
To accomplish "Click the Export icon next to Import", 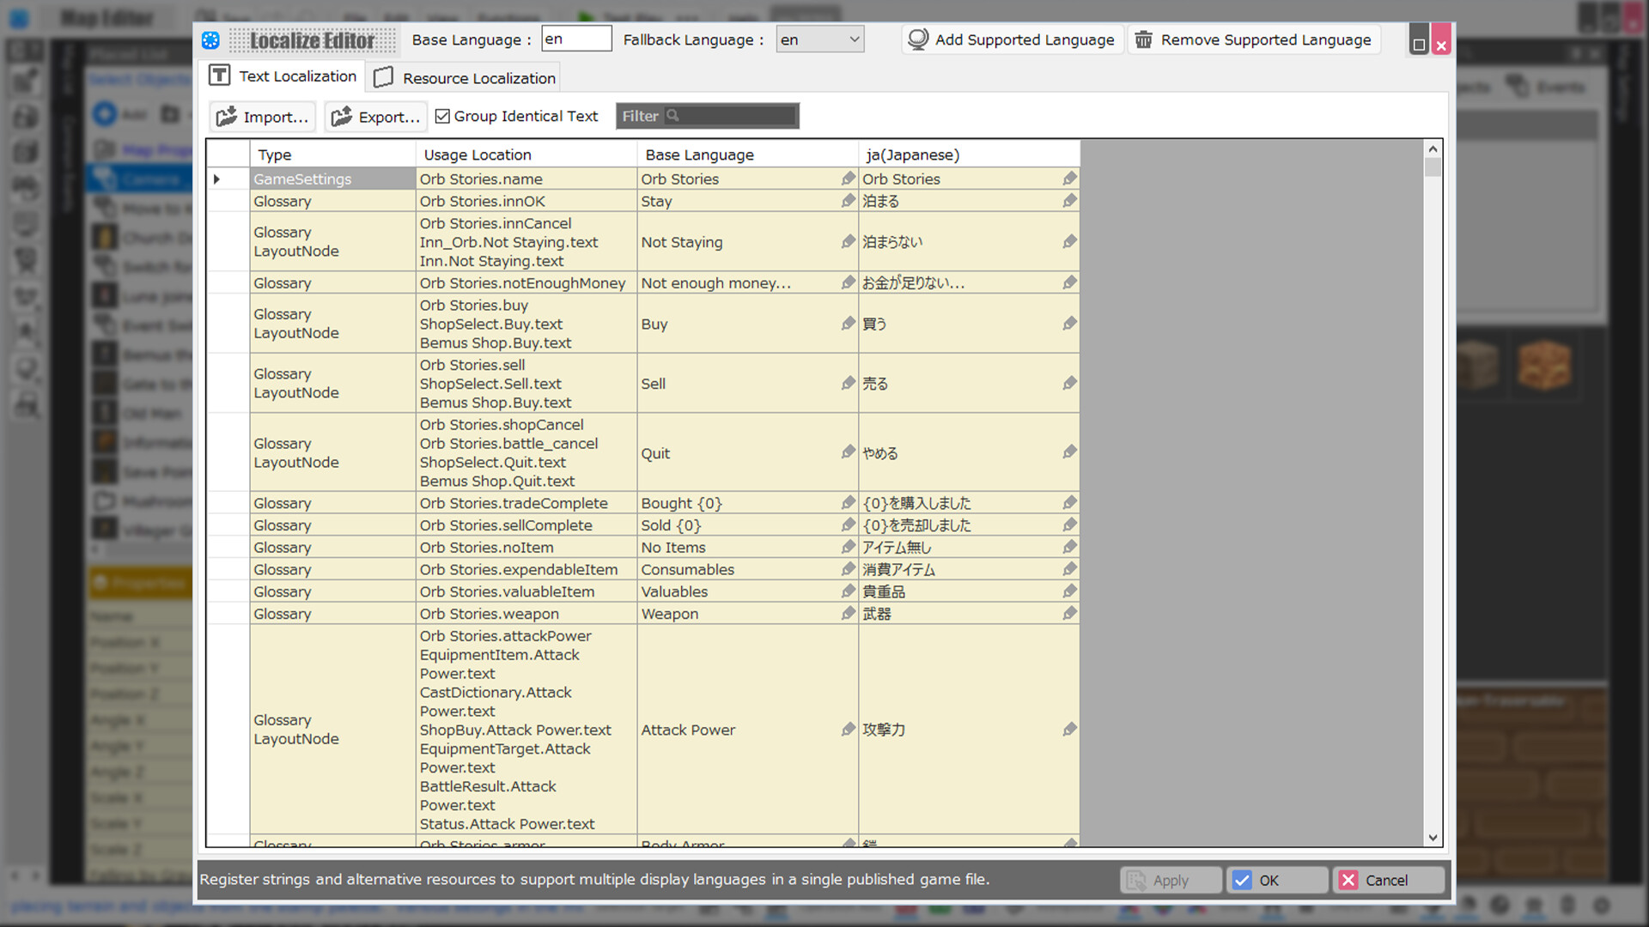I will [341, 116].
